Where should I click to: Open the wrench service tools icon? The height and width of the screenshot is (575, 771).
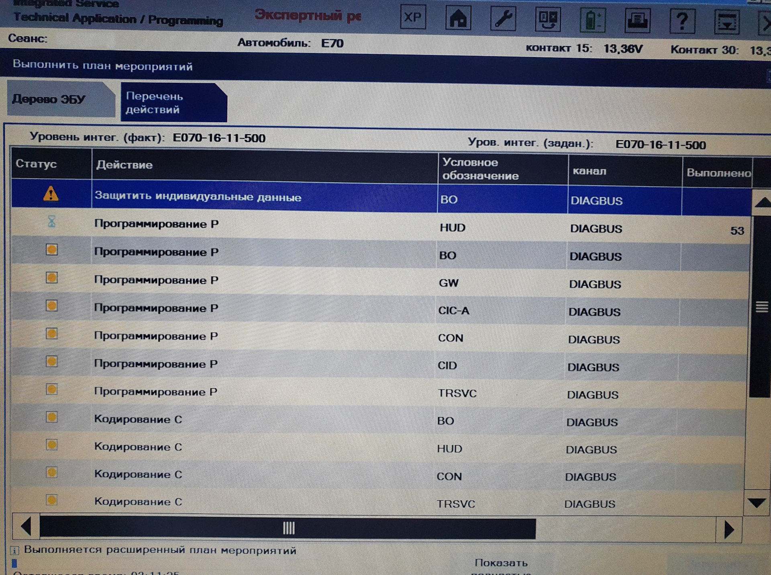tap(503, 19)
